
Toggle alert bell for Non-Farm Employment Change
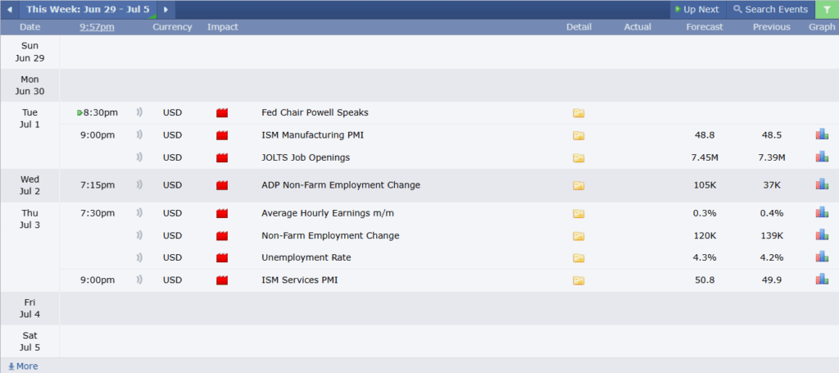pyautogui.click(x=139, y=235)
